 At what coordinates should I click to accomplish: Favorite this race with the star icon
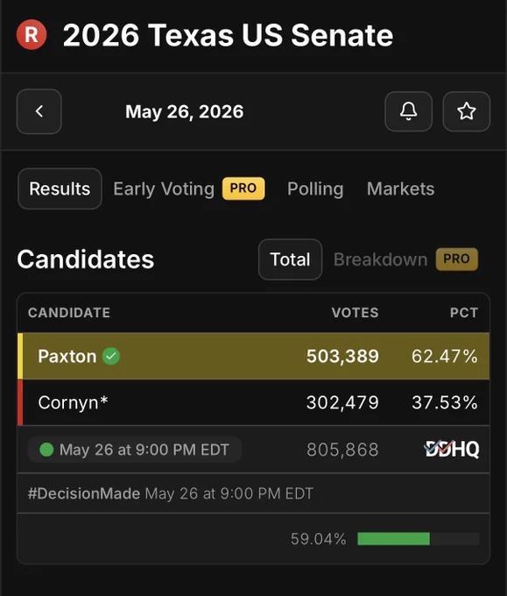tap(467, 111)
